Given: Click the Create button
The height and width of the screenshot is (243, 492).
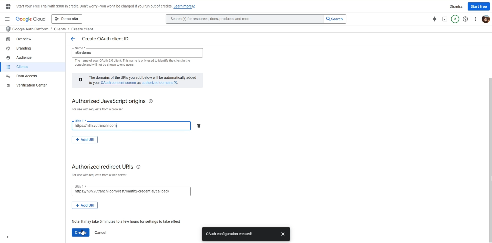Looking at the screenshot, I should 80,232.
